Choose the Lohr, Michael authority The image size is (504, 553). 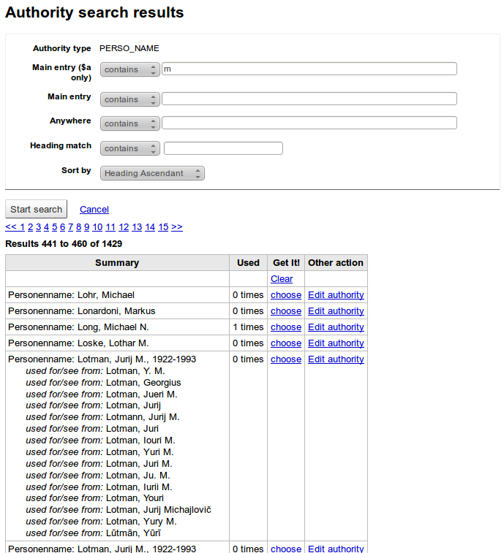(285, 295)
